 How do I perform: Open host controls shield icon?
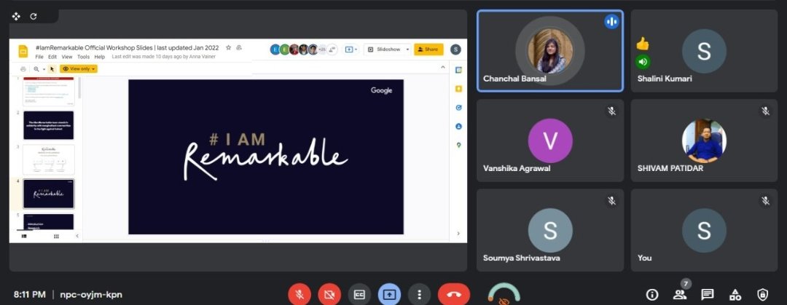pos(762,295)
